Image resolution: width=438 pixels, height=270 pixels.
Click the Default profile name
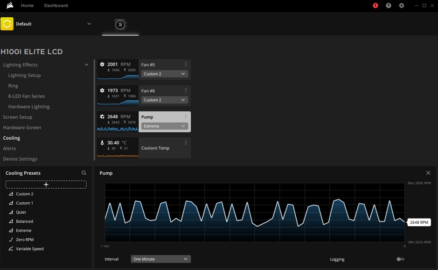click(x=24, y=24)
